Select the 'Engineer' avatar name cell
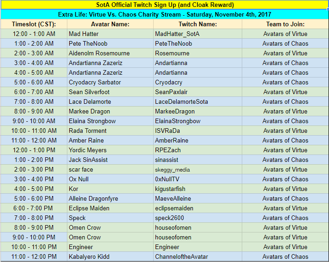The height and width of the screenshot is (262, 329). (x=110, y=247)
